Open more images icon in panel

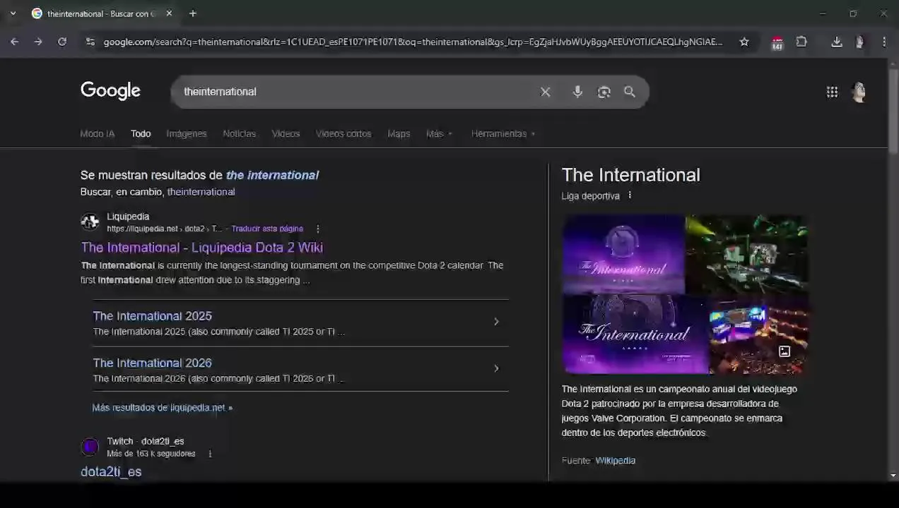pos(785,351)
